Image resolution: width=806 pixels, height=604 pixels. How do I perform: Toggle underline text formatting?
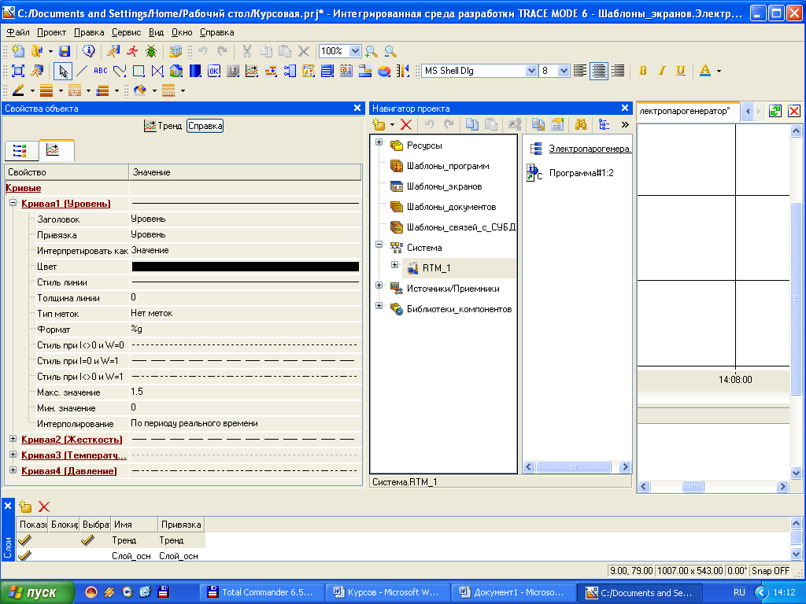point(681,71)
